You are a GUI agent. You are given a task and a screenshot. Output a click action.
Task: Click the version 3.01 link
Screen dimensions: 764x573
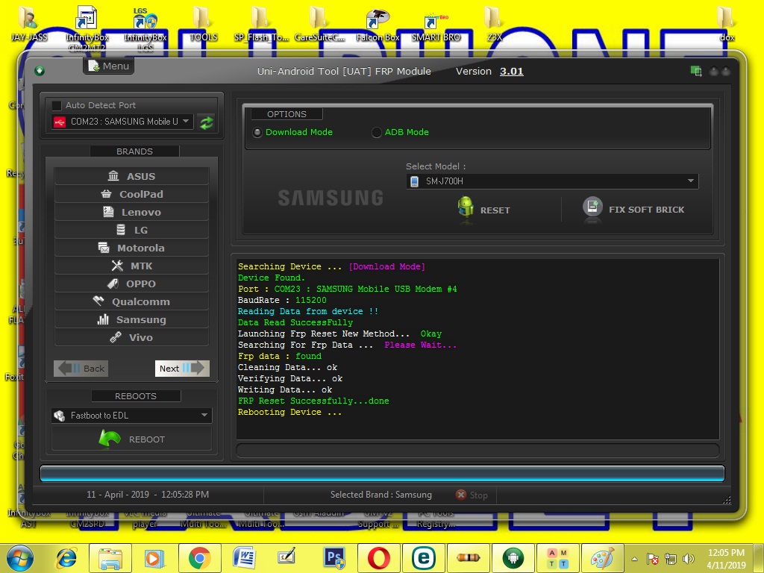tap(512, 71)
